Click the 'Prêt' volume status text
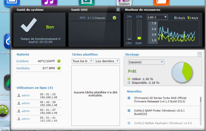This screenshot has width=206, height=131. [x=132, y=71]
